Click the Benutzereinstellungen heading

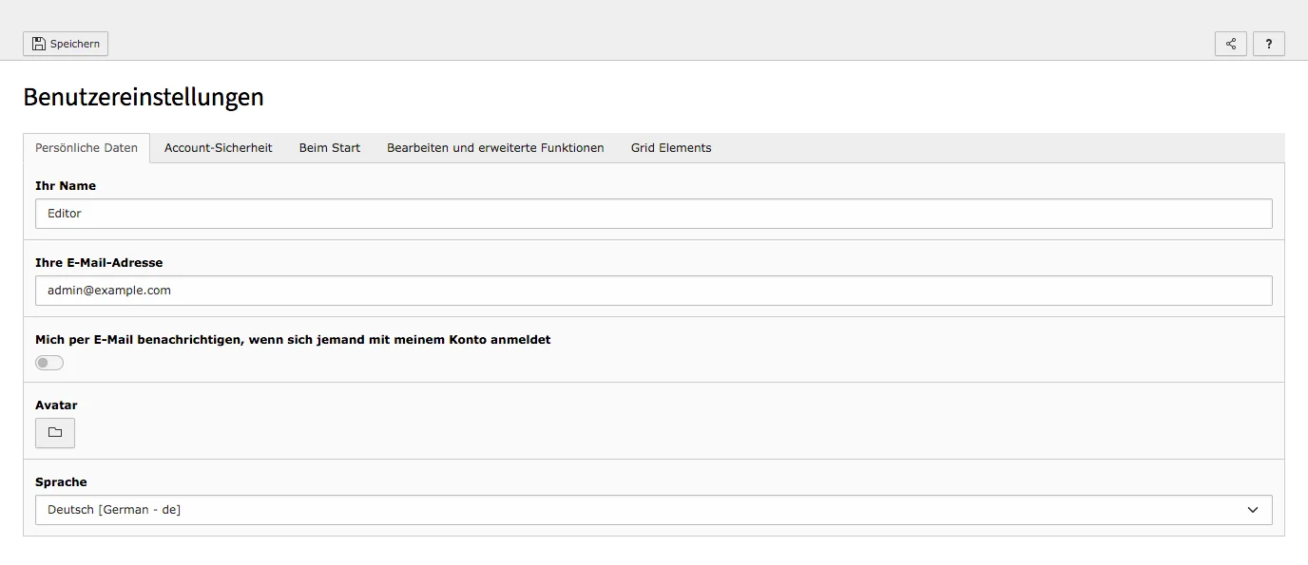pyautogui.click(x=144, y=96)
